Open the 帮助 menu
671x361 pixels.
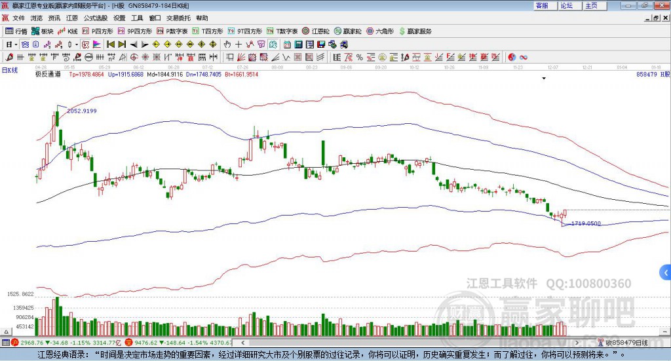(x=202, y=18)
